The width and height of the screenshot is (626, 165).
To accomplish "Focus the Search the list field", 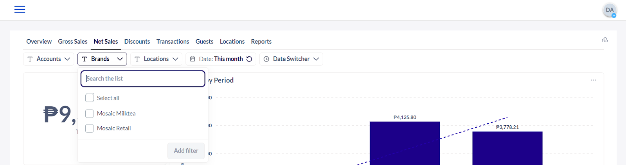I will (x=143, y=79).
